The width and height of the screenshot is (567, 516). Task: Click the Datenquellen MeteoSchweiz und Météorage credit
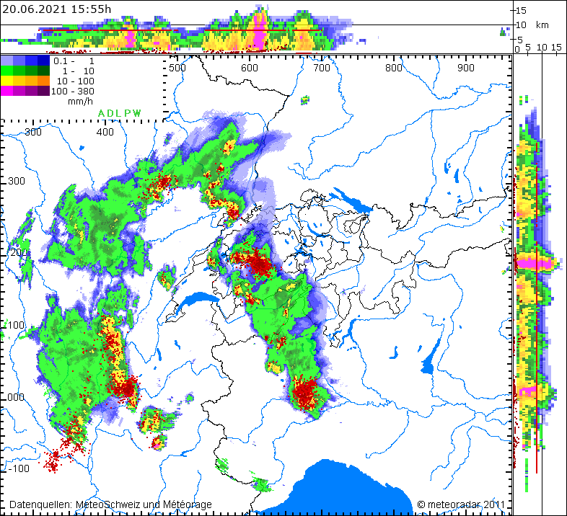[110, 504]
